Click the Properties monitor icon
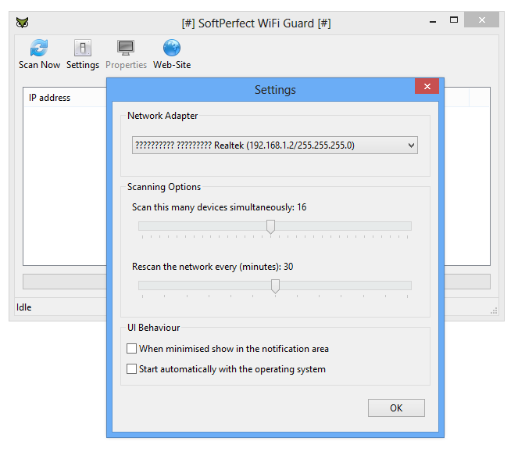 pos(126,48)
